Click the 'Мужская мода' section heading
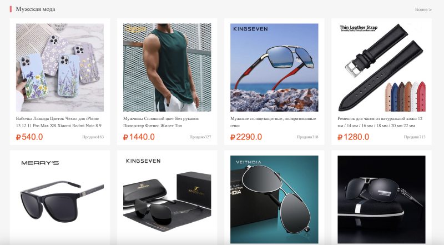Viewport: 444px width, 245px height. tap(36, 9)
